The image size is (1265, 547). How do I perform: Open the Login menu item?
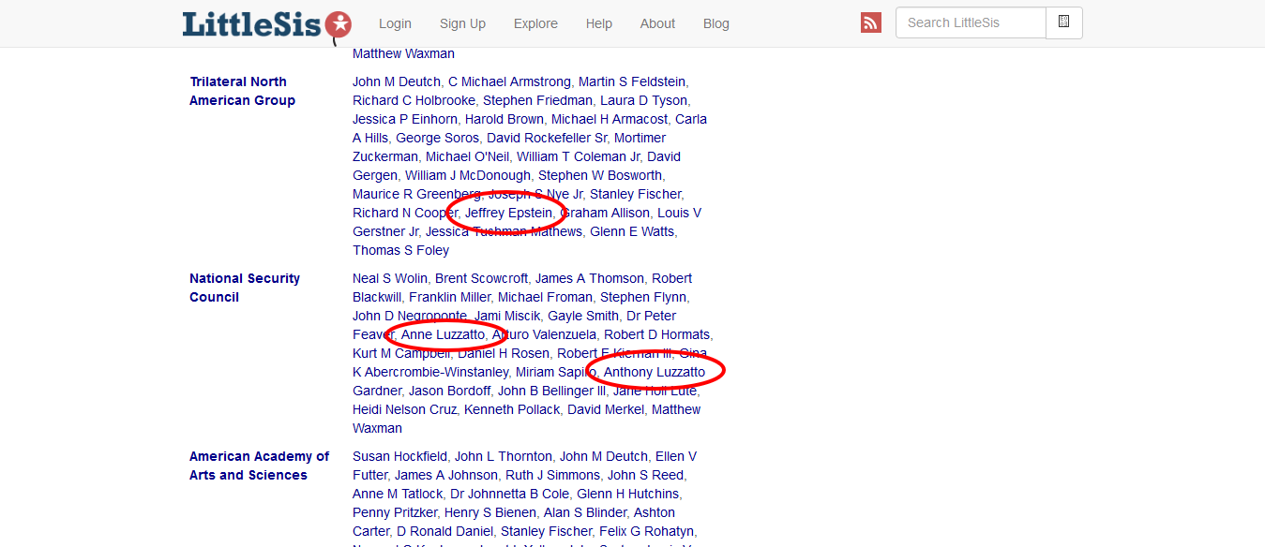coord(395,23)
